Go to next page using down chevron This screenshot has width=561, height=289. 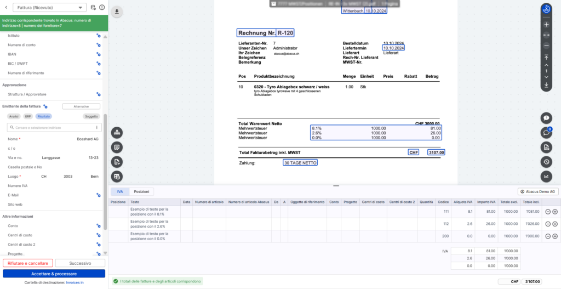pos(546,77)
